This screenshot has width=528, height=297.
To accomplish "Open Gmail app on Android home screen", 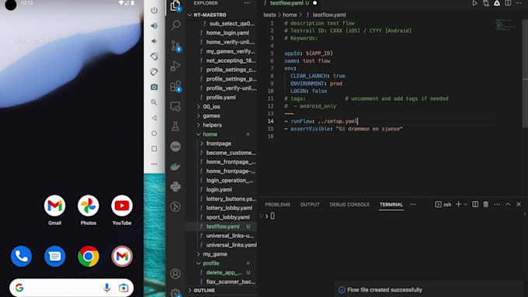I will (54, 210).
